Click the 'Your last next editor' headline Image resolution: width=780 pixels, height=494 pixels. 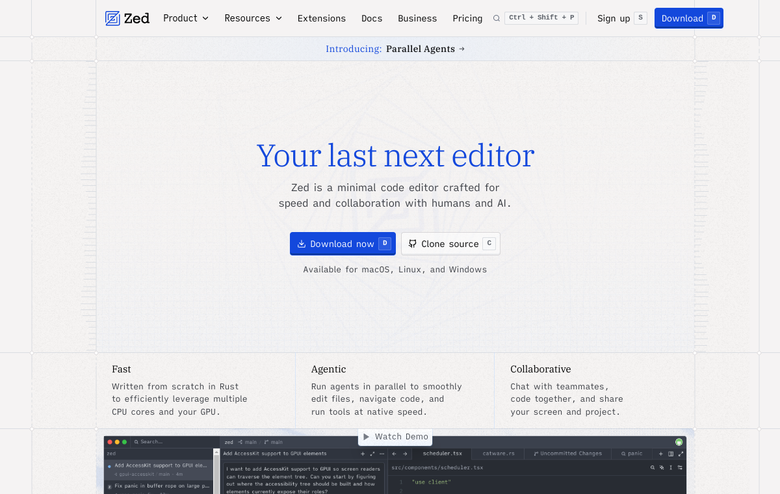pyautogui.click(x=395, y=156)
